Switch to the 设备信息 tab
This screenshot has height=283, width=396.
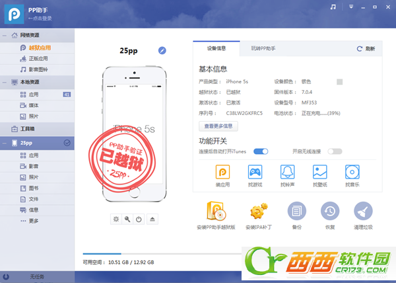tap(216, 48)
